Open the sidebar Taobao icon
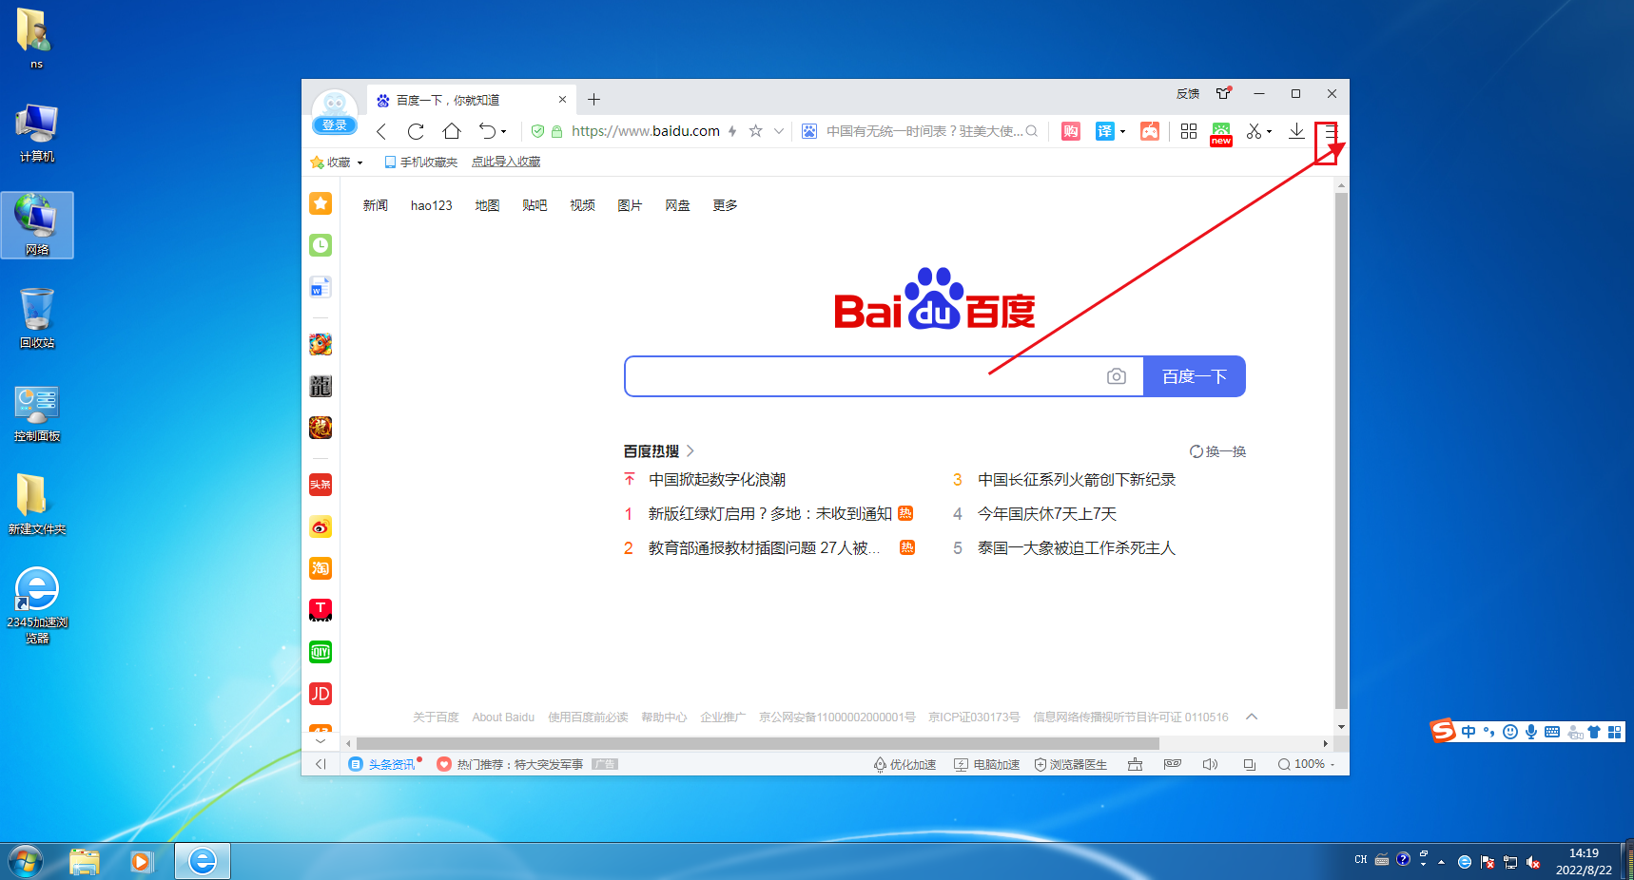This screenshot has width=1634, height=880. (x=321, y=568)
